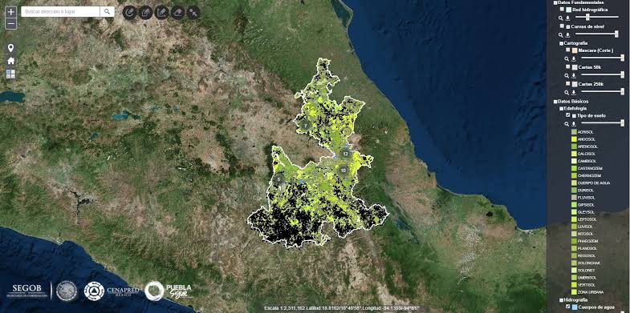
Task: Return to home extent via house icon
Action: [x=11, y=61]
